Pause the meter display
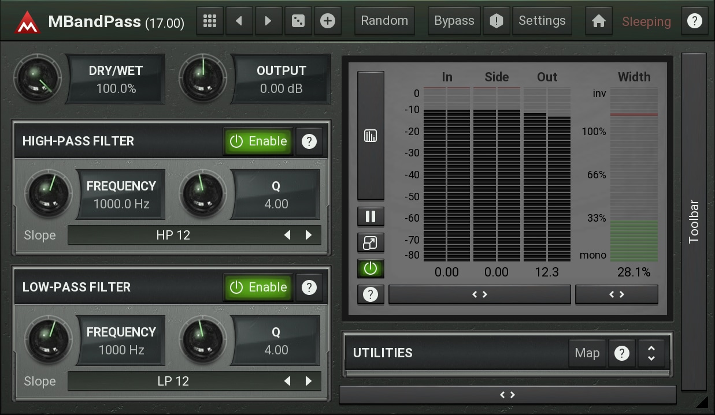The height and width of the screenshot is (415, 715). 371,216
